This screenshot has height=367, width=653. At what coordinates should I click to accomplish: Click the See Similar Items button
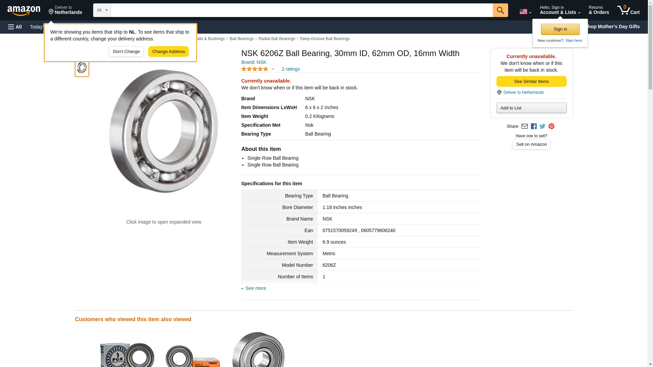click(x=531, y=82)
